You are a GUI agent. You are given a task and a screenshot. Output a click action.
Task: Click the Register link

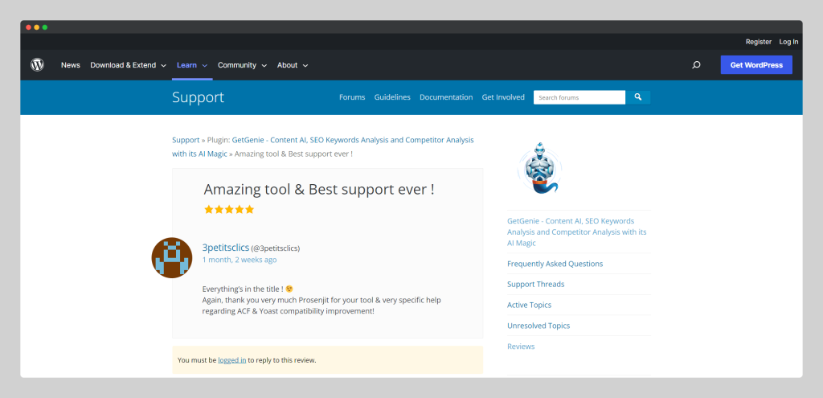[x=759, y=42]
